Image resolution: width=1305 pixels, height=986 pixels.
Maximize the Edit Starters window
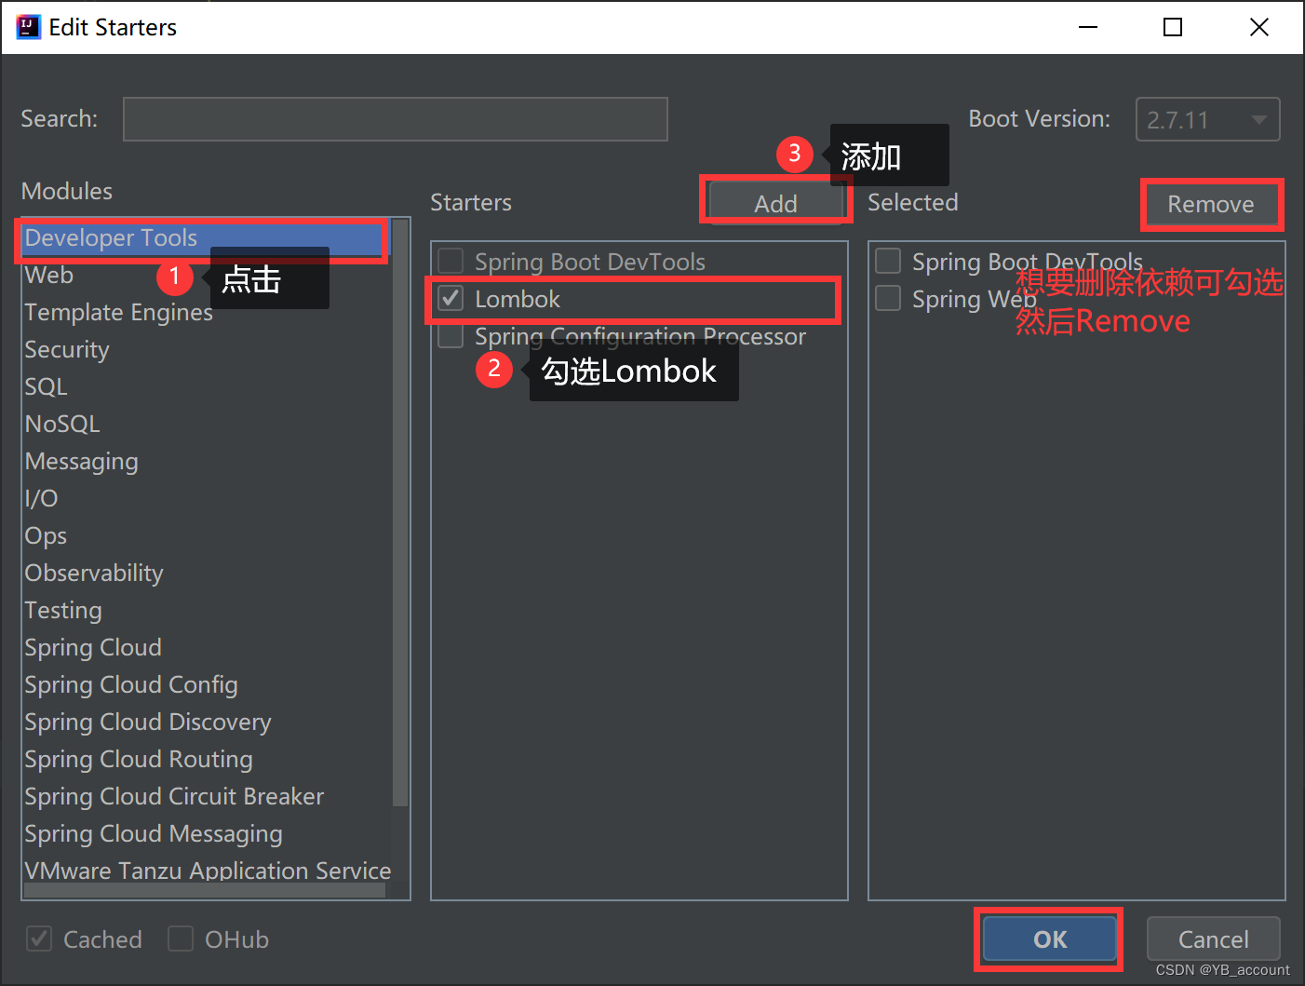tap(1173, 27)
